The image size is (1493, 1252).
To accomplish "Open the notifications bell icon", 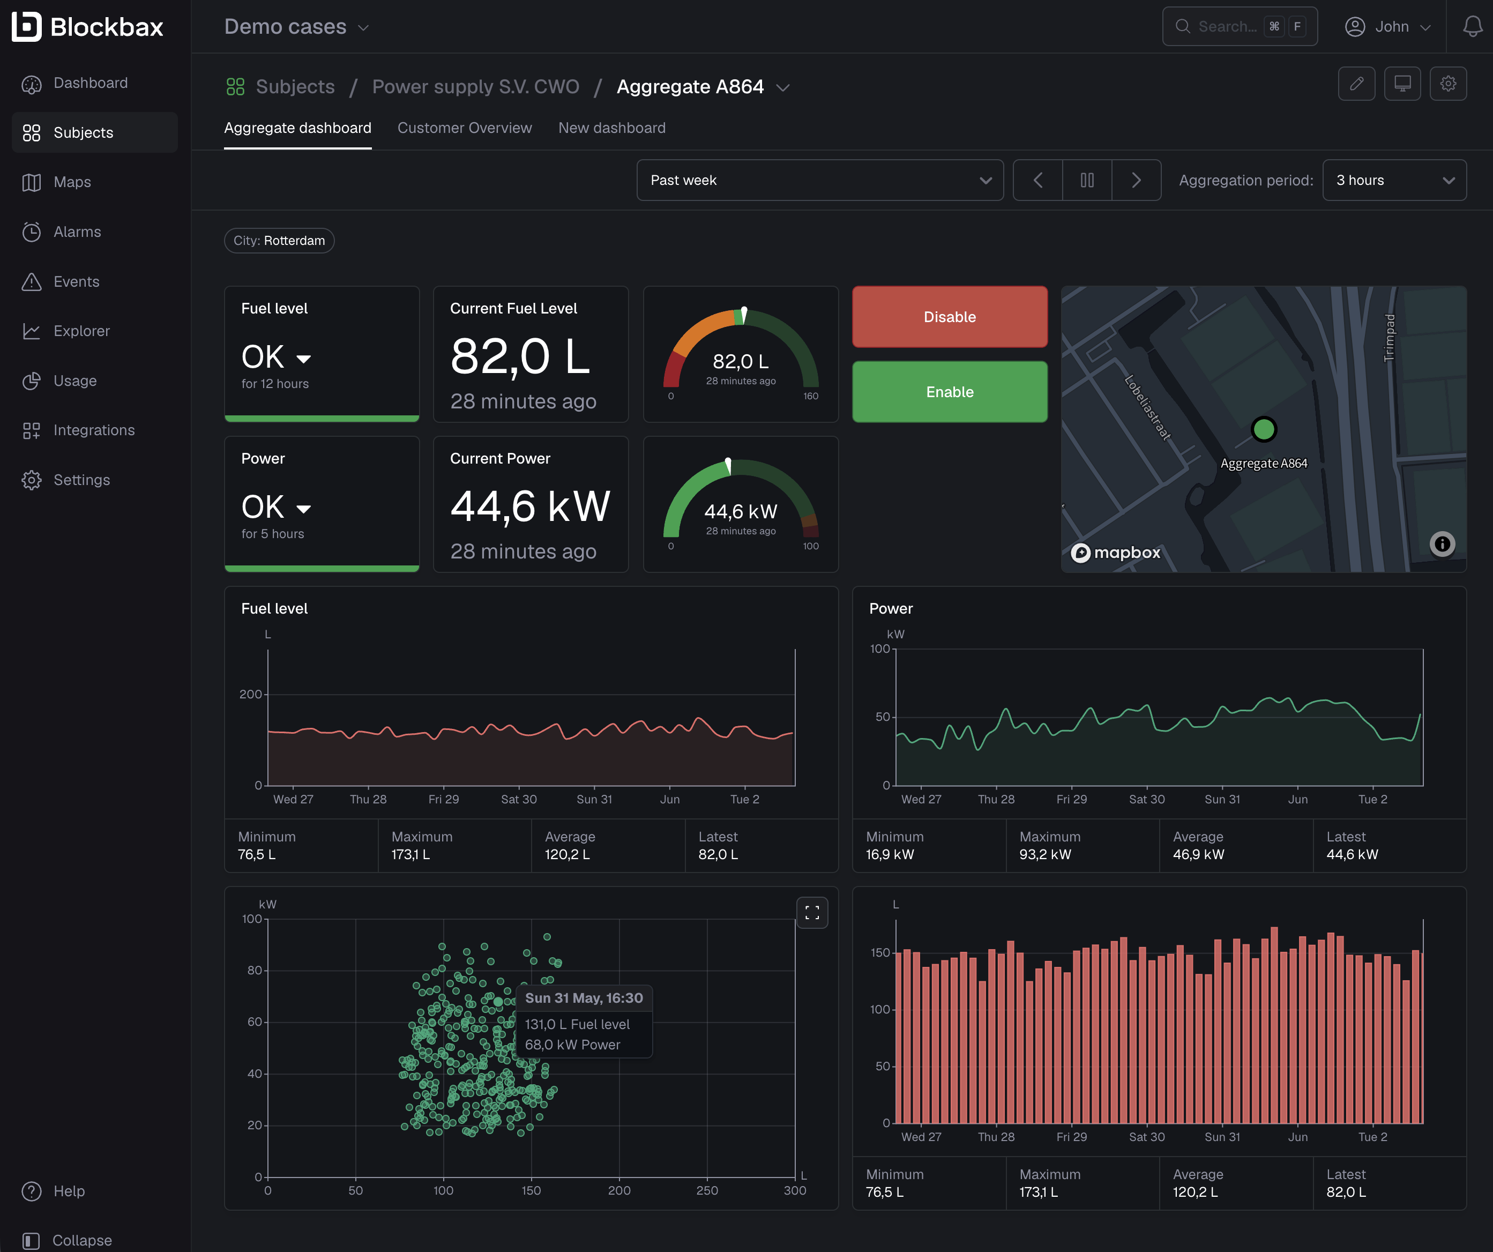I will pyautogui.click(x=1473, y=26).
